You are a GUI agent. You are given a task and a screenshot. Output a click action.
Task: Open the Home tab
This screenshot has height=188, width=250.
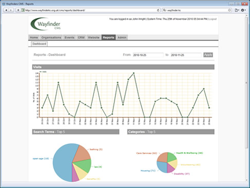point(34,37)
